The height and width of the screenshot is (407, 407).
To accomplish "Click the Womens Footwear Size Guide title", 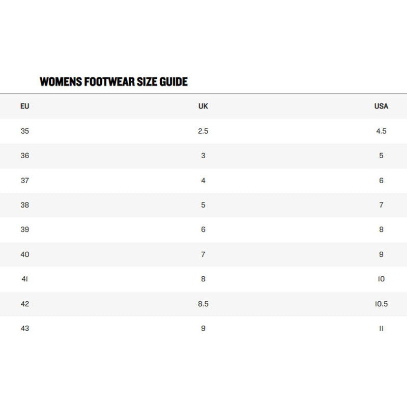I will click(113, 81).
